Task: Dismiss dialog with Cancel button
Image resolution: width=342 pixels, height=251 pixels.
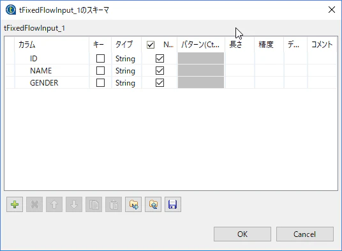Action: coord(305,234)
